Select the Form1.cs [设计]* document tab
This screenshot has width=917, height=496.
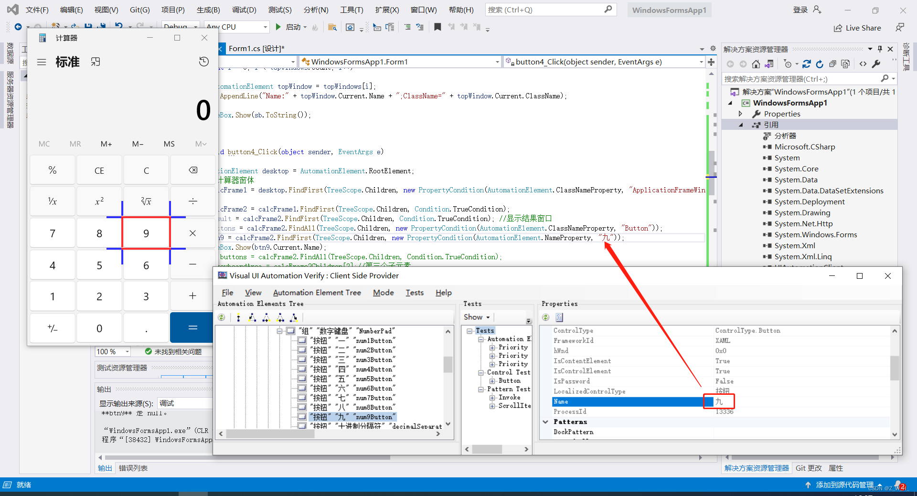(x=256, y=48)
